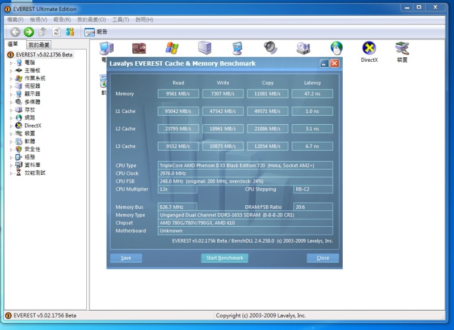
Task: Click Save in the benchmark dialog
Action: click(126, 258)
